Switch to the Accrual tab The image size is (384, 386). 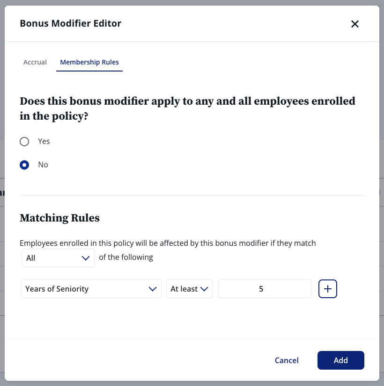(35, 62)
